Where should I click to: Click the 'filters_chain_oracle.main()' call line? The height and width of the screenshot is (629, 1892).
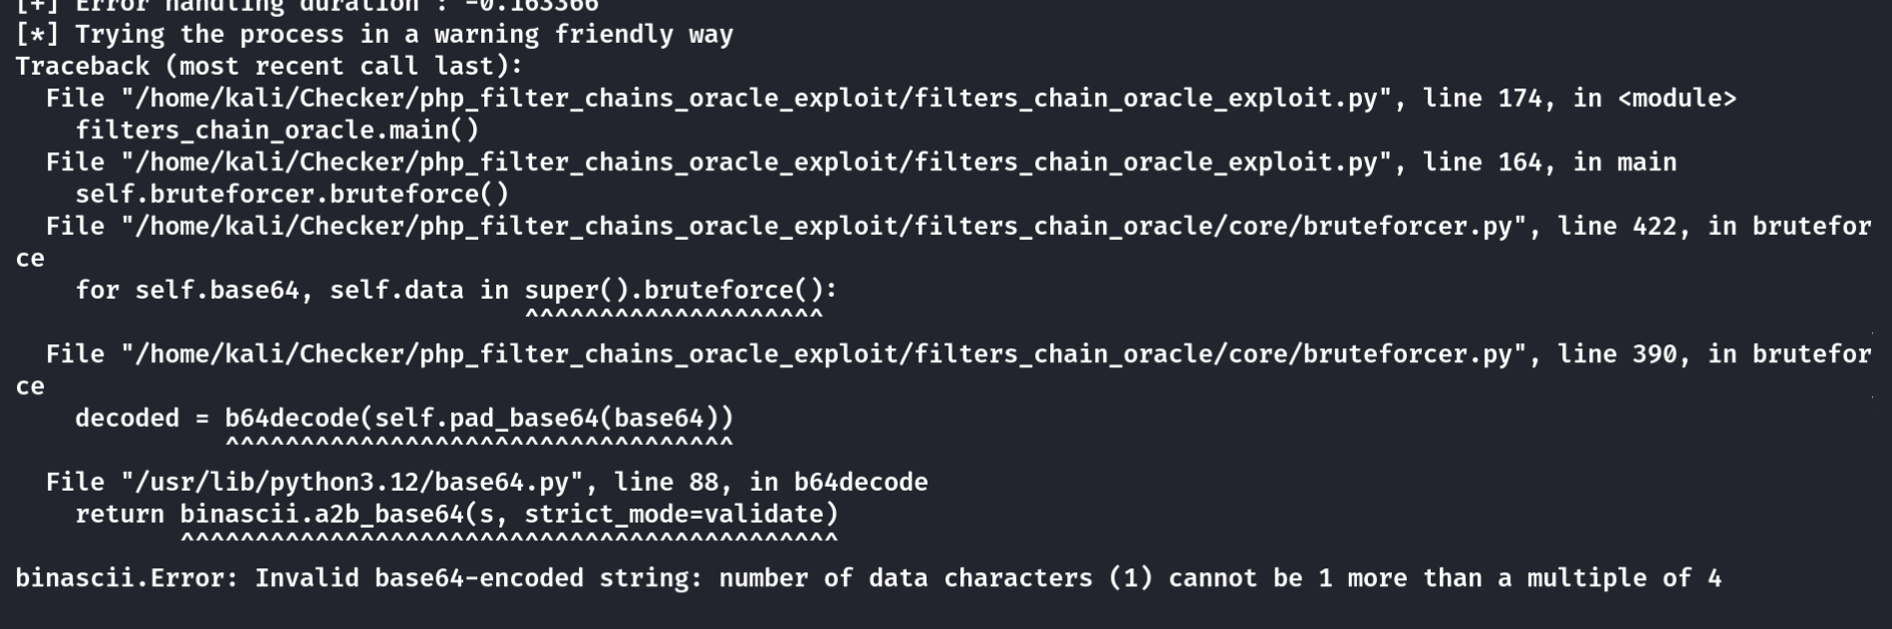(277, 130)
